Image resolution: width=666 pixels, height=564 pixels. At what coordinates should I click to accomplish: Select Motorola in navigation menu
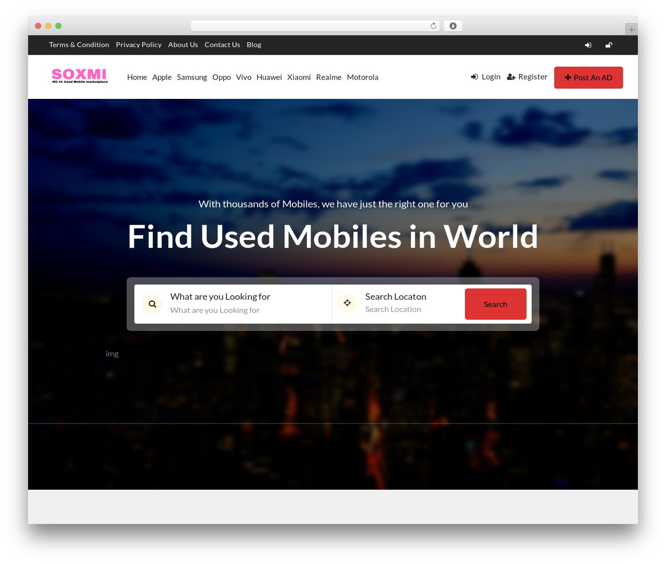(363, 77)
